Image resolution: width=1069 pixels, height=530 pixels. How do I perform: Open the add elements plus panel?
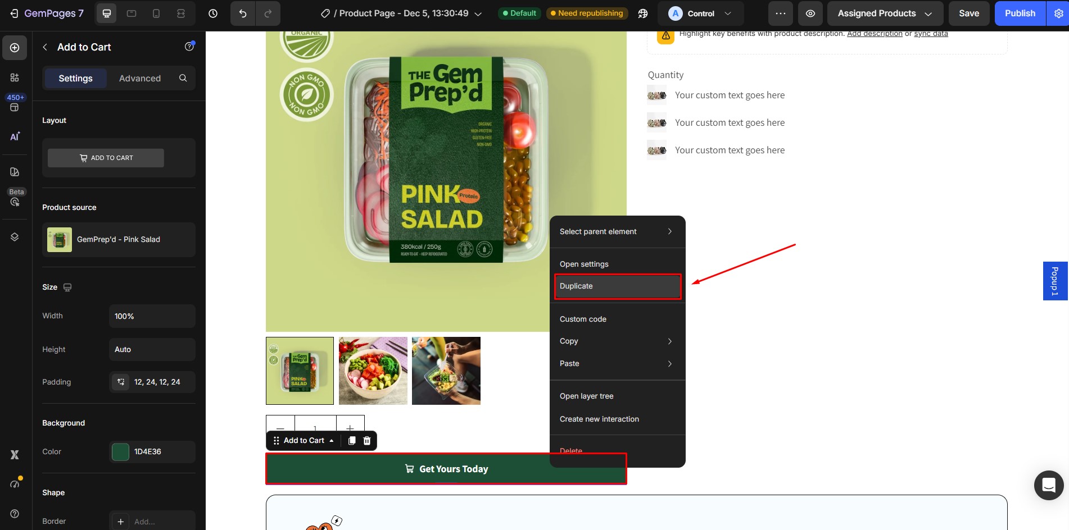[15, 48]
